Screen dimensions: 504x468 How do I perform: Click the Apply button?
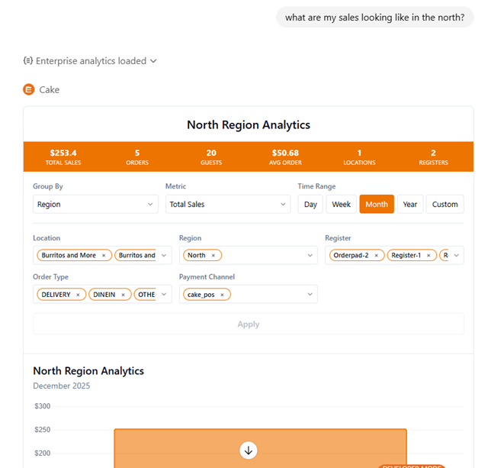tap(248, 324)
